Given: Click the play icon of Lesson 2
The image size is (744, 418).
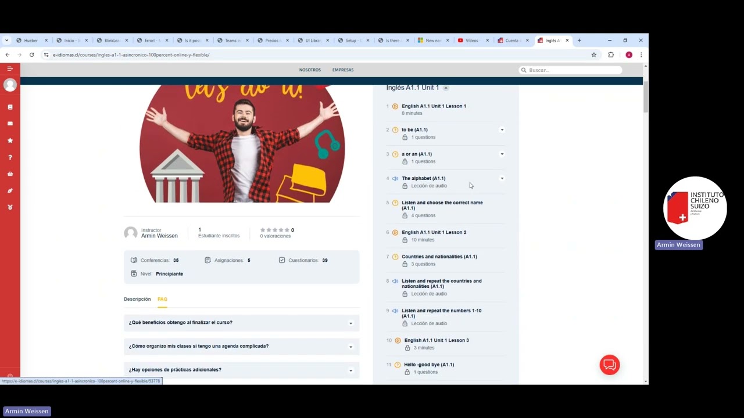Looking at the screenshot, I should [x=395, y=232].
